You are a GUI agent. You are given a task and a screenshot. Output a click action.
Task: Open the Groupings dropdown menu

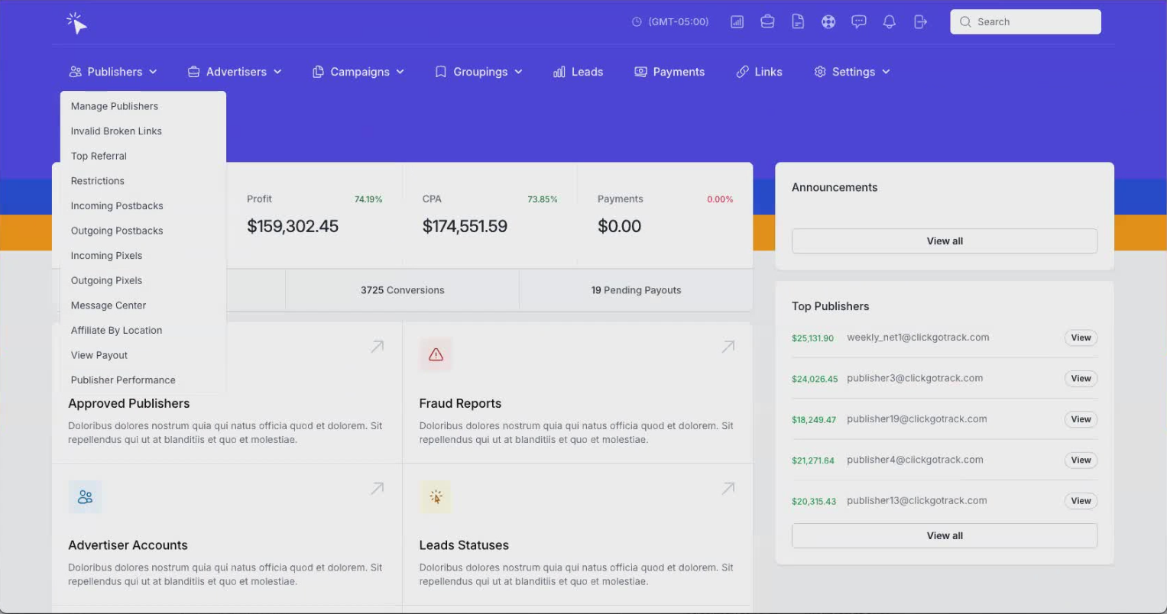tap(478, 72)
